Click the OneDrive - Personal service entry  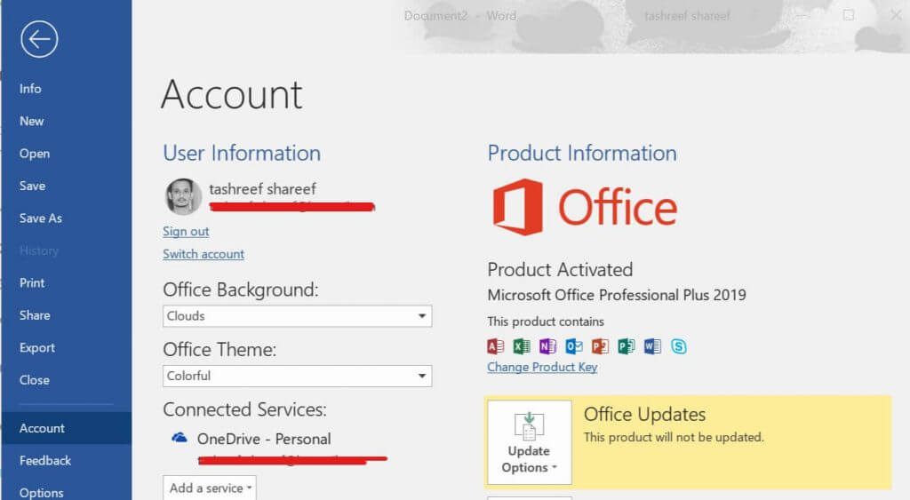point(264,439)
